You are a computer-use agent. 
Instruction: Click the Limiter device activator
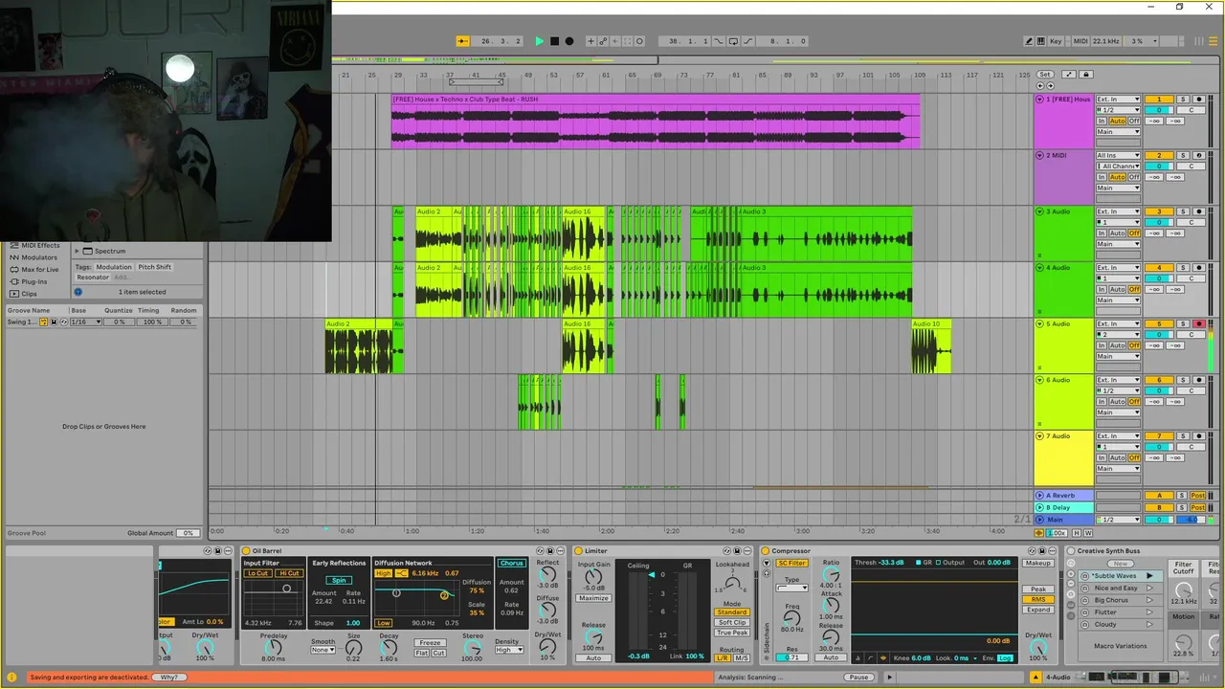click(x=579, y=551)
